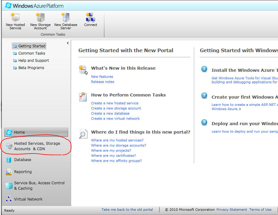Click the magnifying glass document icon

coord(83,134)
